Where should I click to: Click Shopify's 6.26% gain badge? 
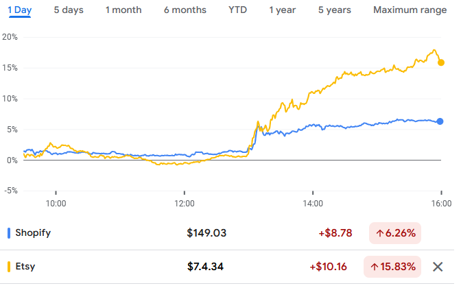[x=394, y=232]
